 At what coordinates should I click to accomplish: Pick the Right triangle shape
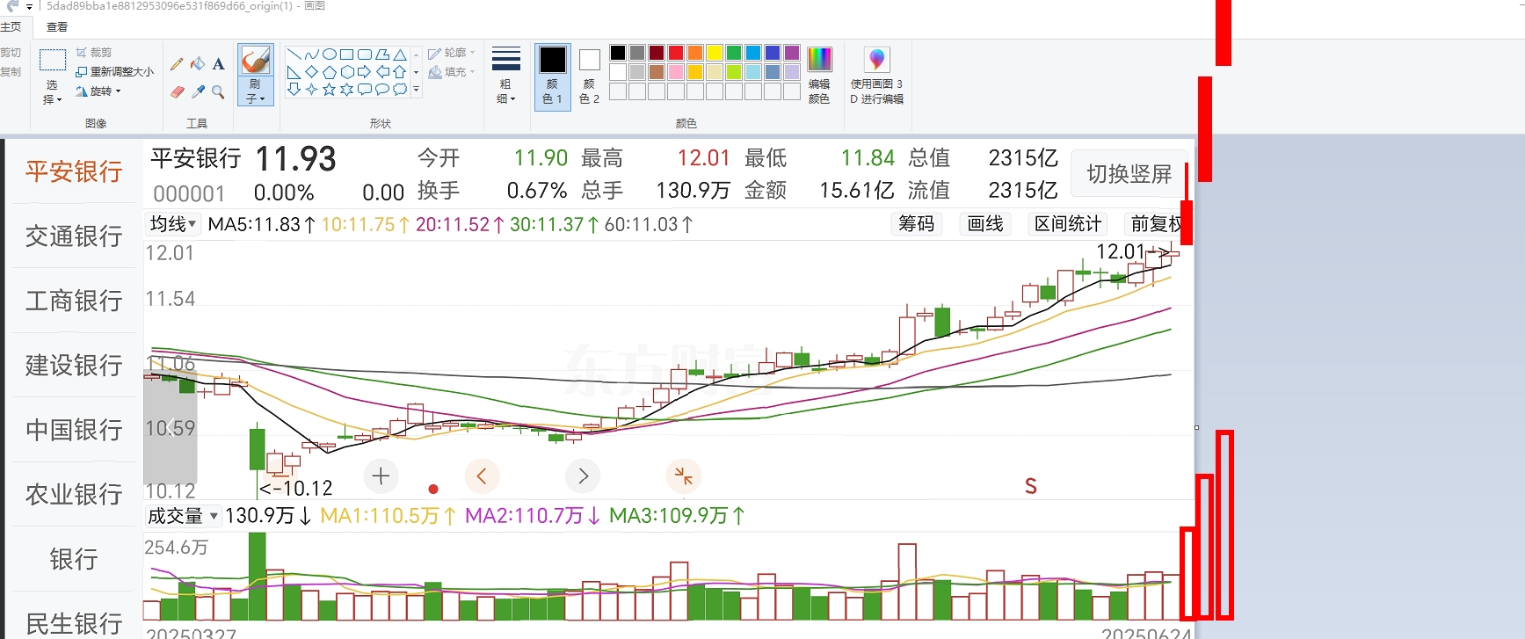tap(294, 72)
